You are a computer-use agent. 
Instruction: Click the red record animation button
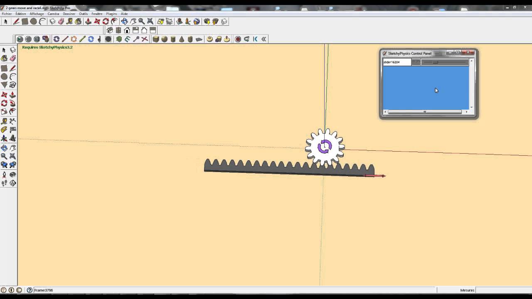pyautogui.click(x=238, y=39)
